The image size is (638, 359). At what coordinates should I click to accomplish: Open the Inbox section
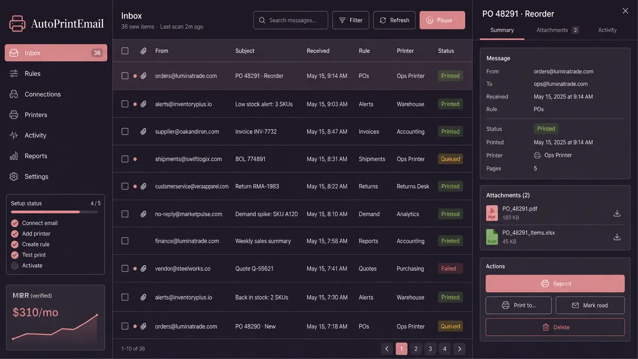(56, 53)
